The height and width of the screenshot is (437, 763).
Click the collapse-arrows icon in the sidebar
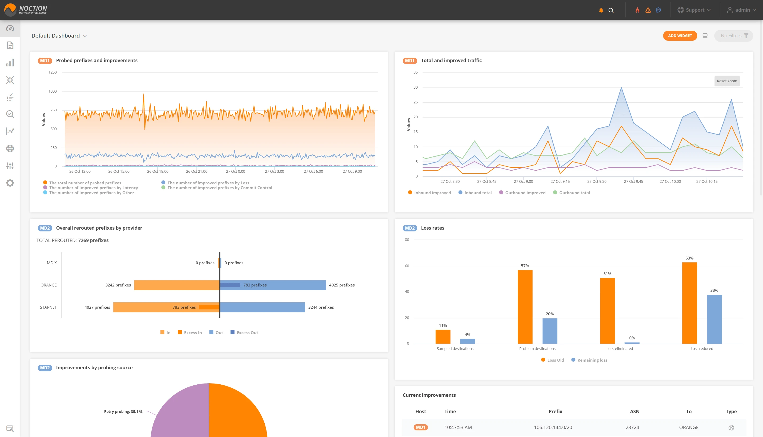10,80
